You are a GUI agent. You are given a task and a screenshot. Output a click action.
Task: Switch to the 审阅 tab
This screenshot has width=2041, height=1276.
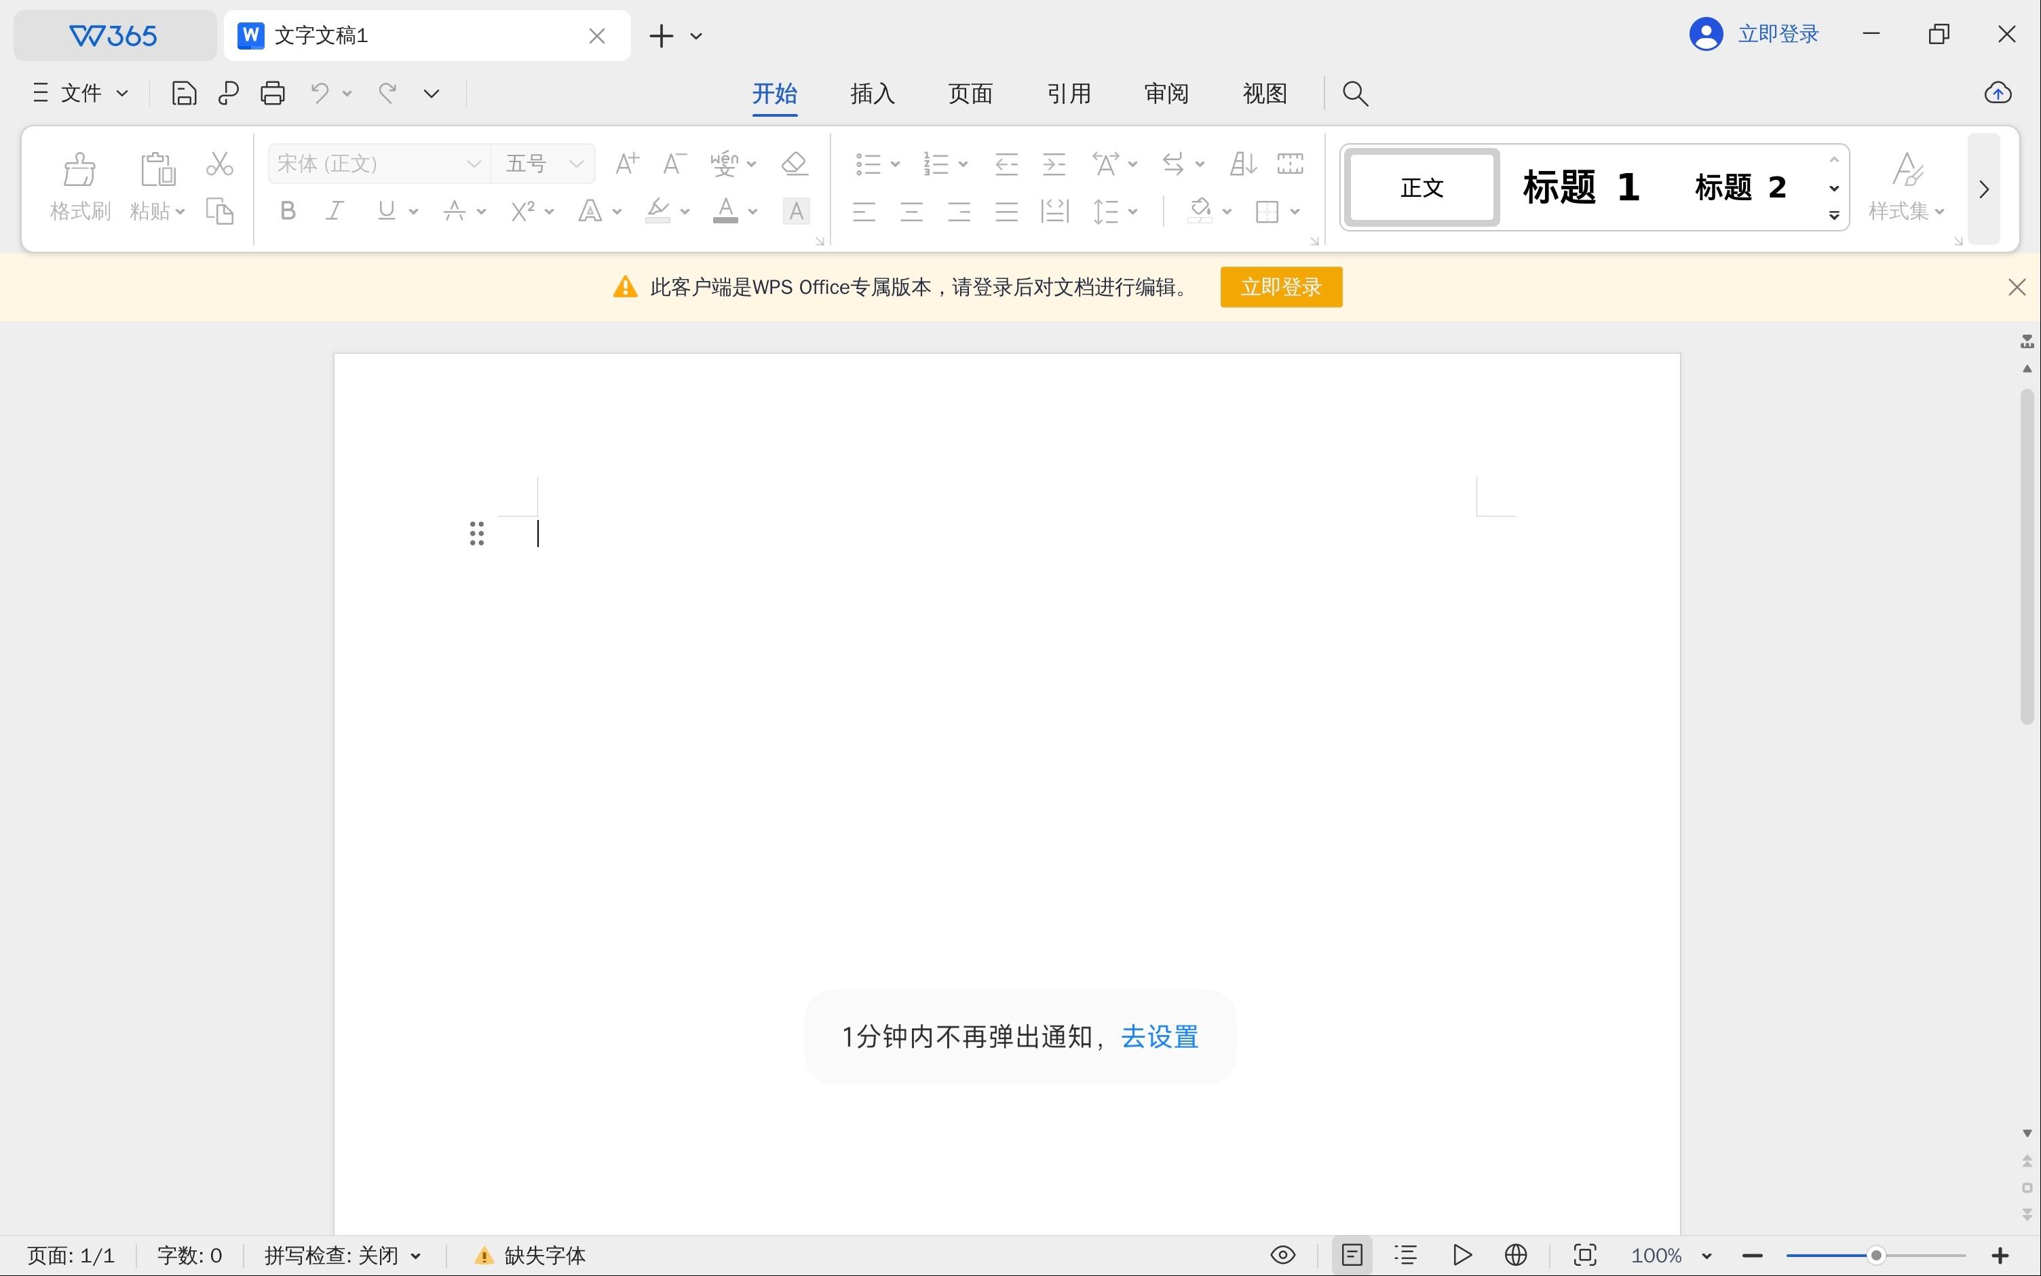tap(1167, 93)
